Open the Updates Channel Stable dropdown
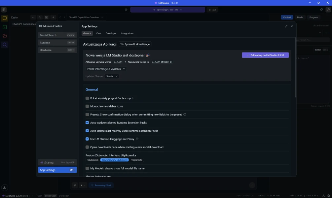 click(x=112, y=76)
